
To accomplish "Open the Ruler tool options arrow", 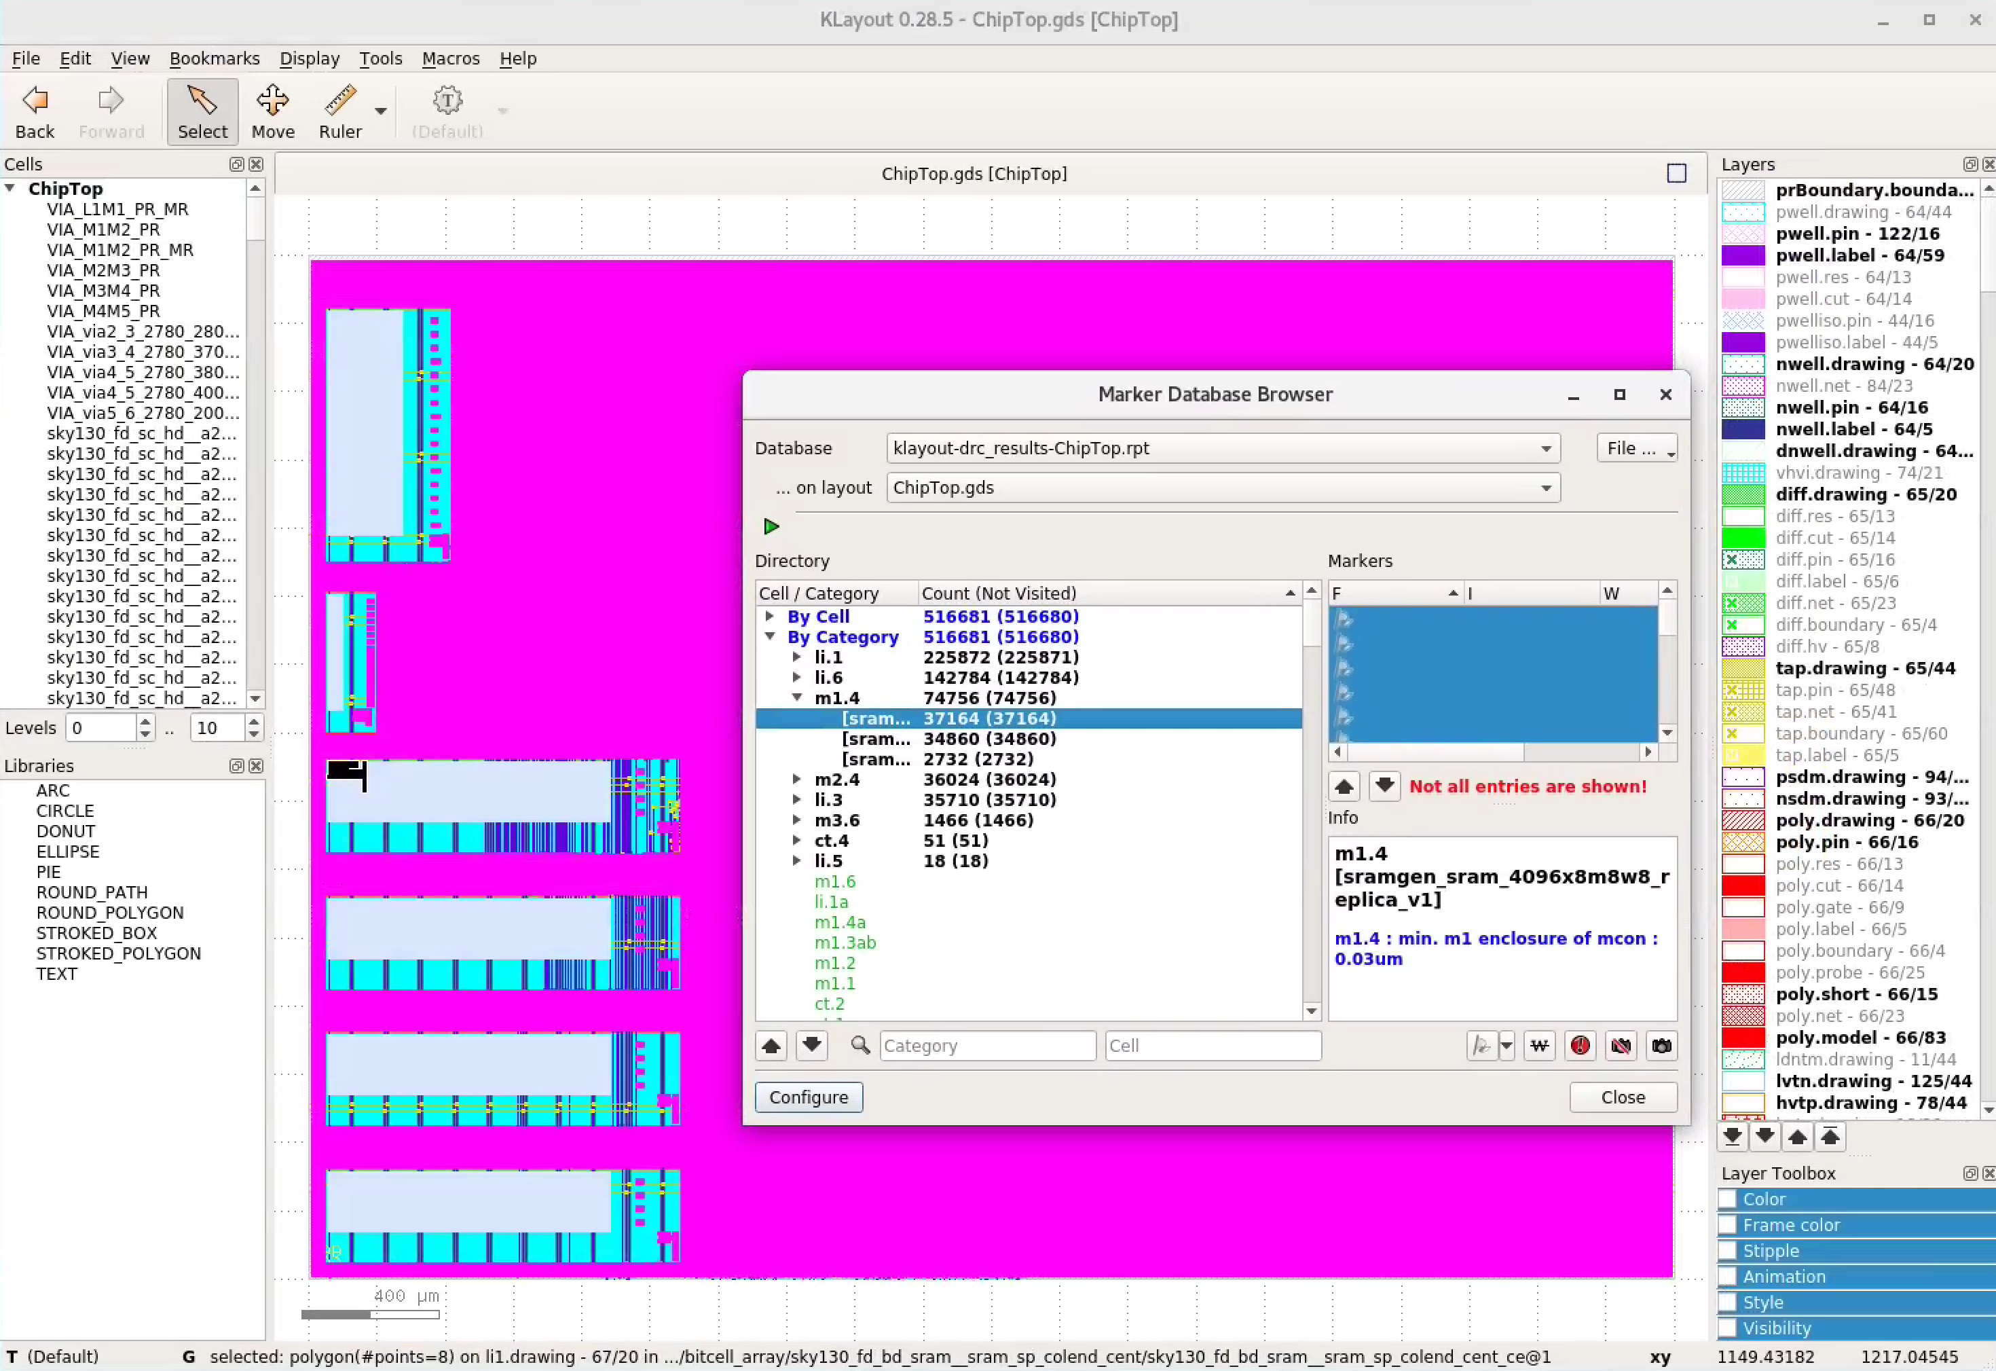I will 380,111.
